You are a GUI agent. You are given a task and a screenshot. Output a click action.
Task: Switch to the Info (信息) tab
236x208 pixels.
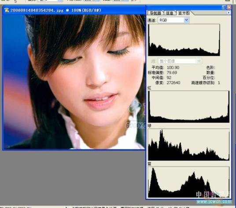[170, 13]
